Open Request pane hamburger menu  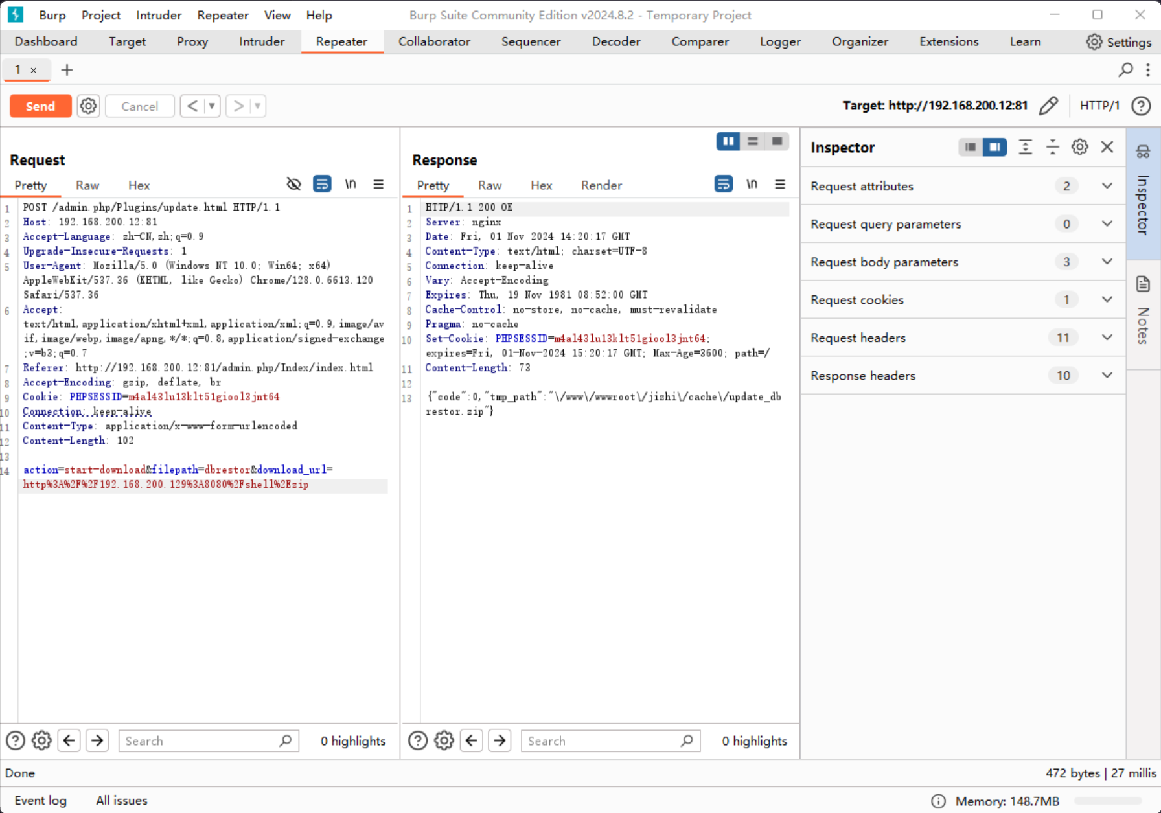pyautogui.click(x=379, y=184)
